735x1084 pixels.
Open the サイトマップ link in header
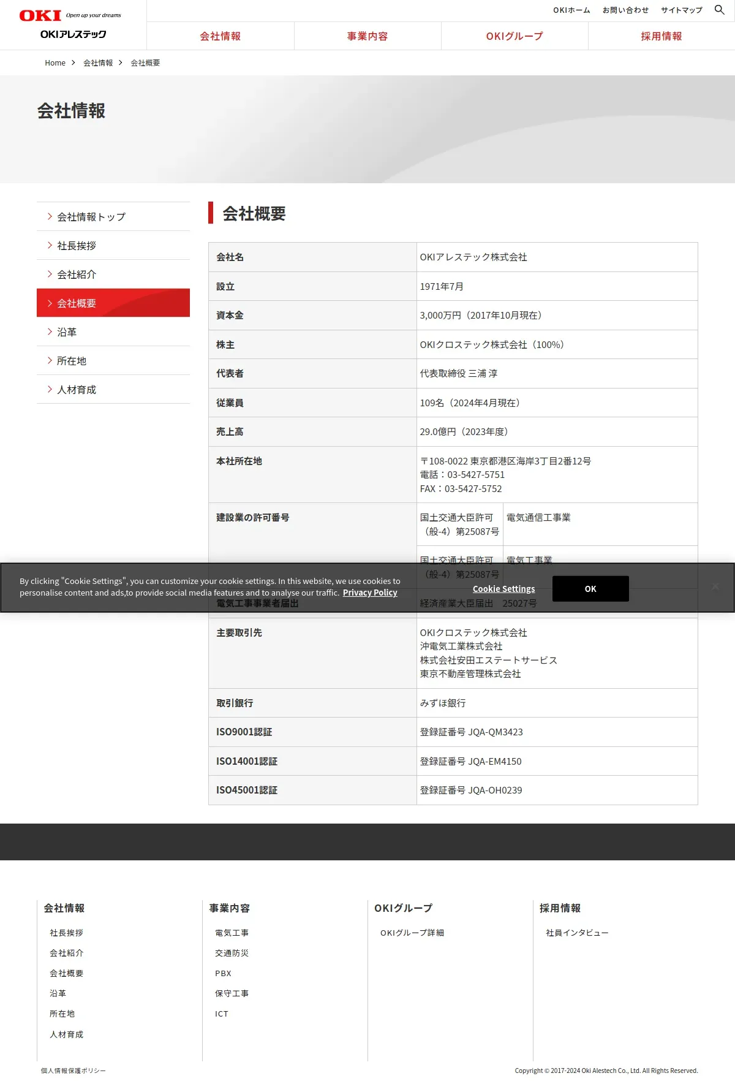coord(681,10)
